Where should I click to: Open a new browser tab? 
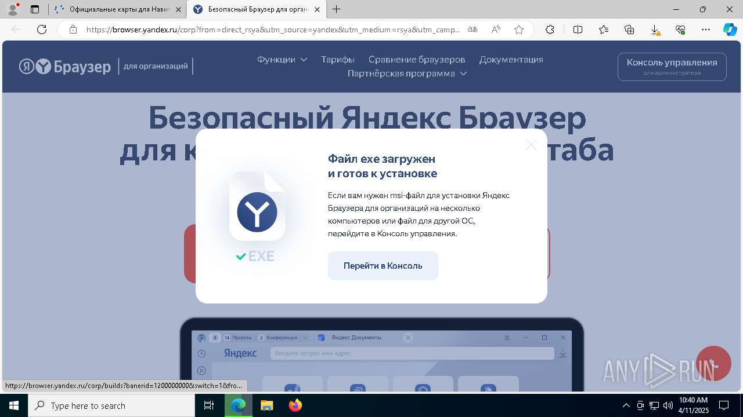[x=337, y=9]
